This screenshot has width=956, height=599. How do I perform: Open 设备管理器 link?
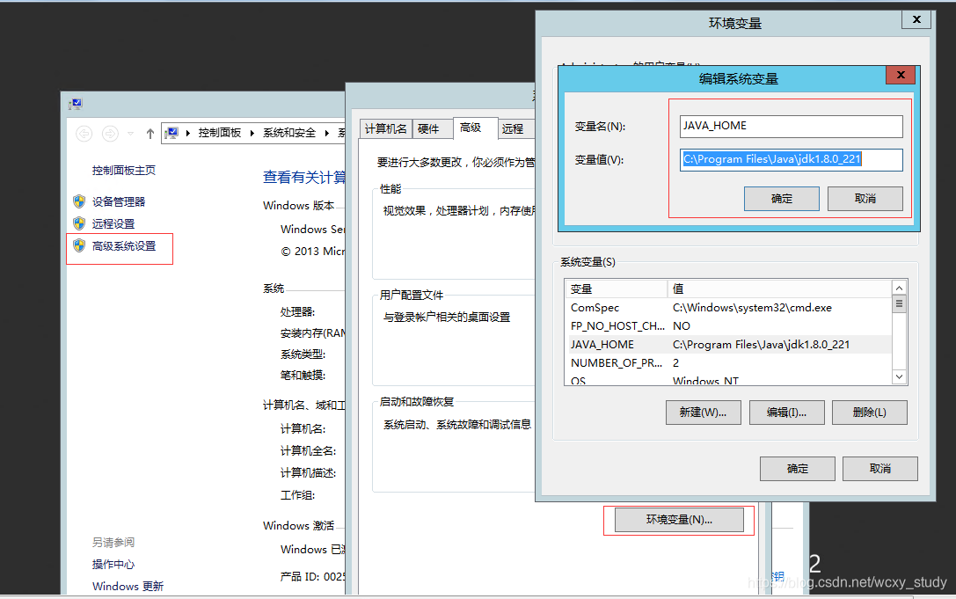[119, 202]
